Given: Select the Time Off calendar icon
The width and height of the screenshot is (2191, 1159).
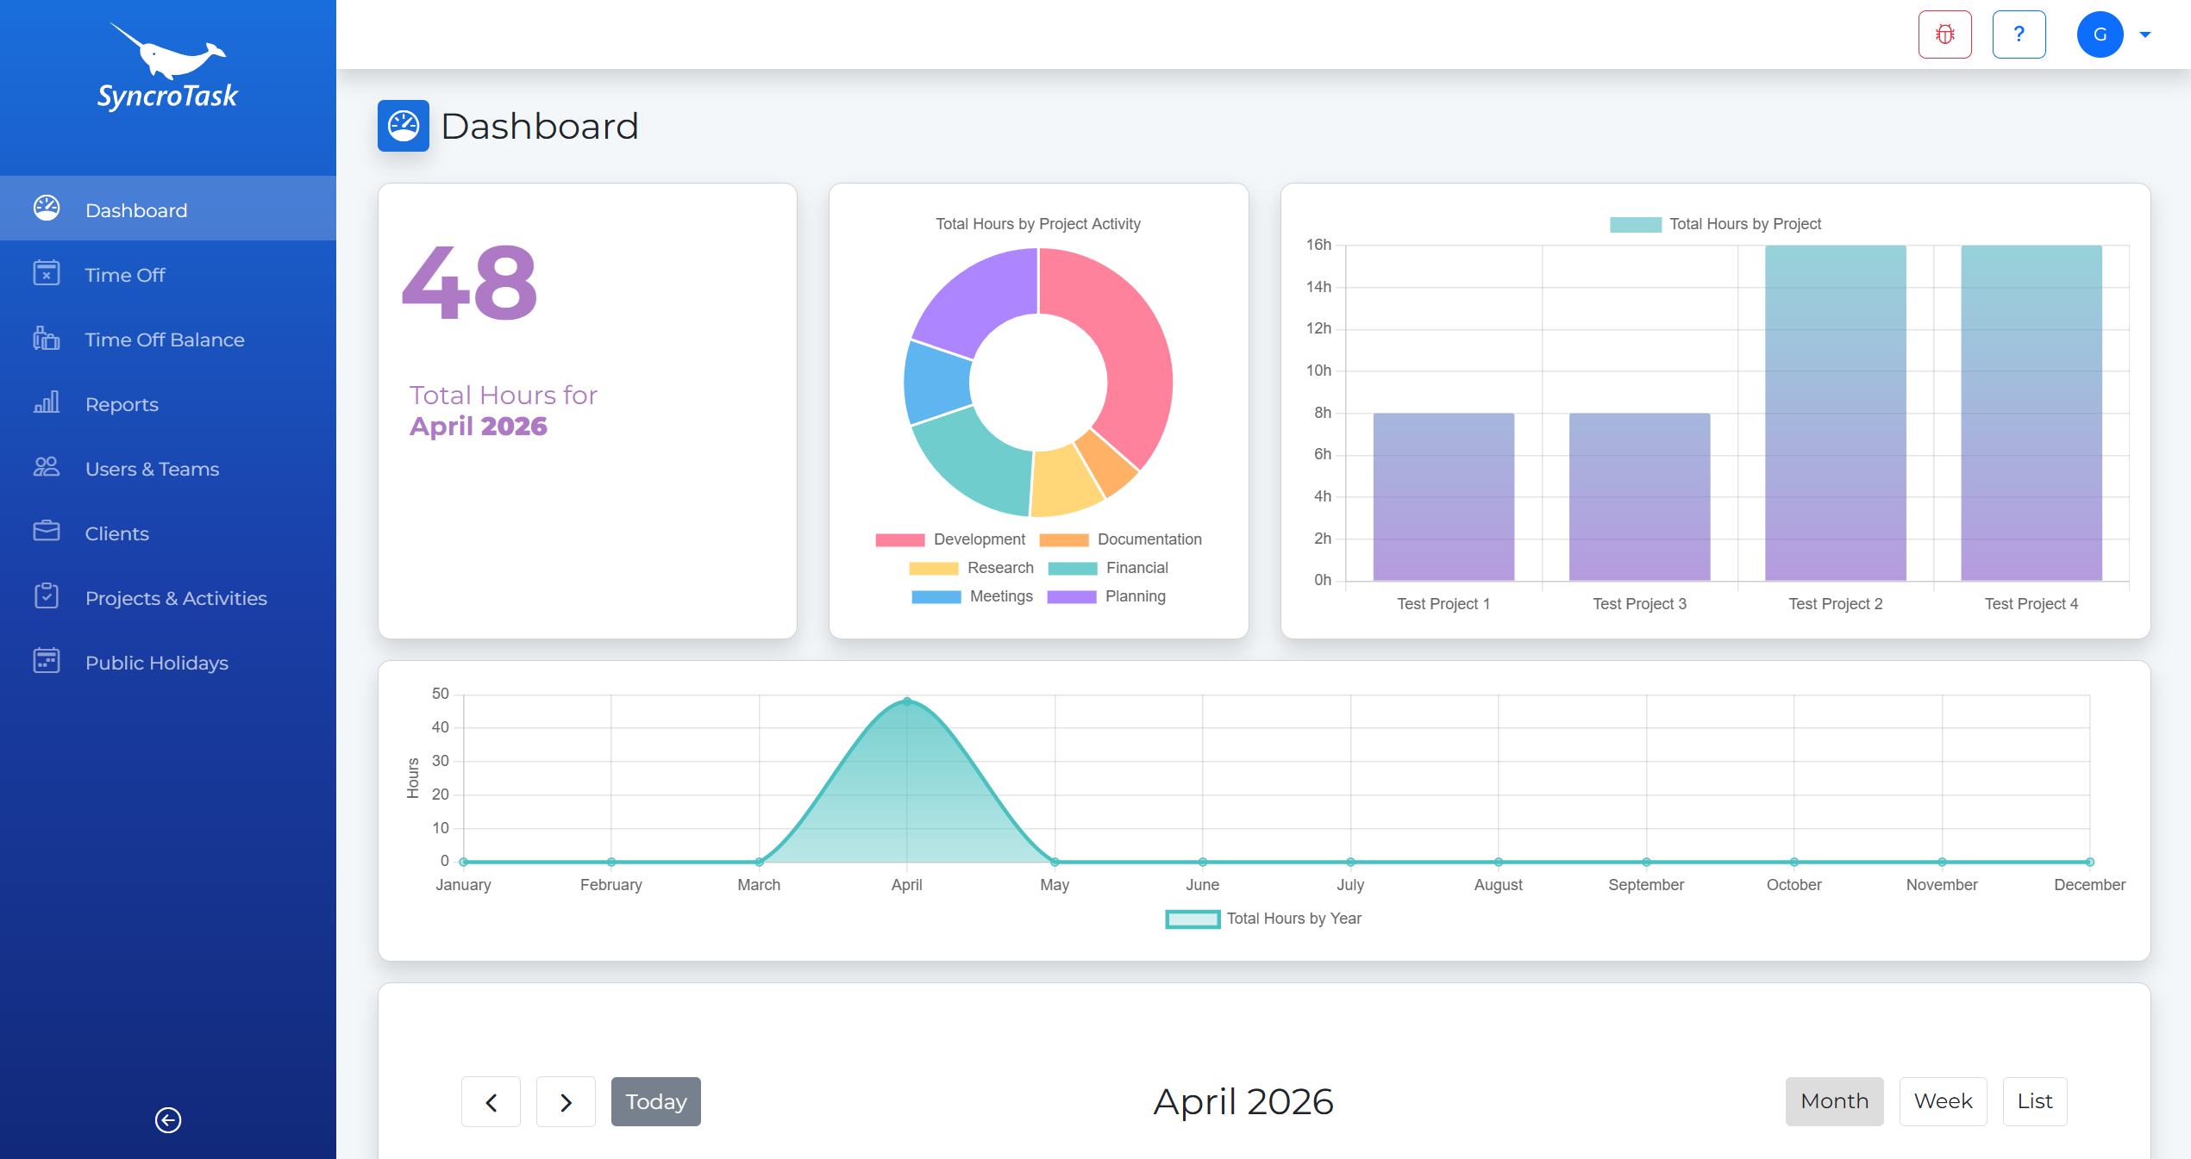Looking at the screenshot, I should (47, 274).
